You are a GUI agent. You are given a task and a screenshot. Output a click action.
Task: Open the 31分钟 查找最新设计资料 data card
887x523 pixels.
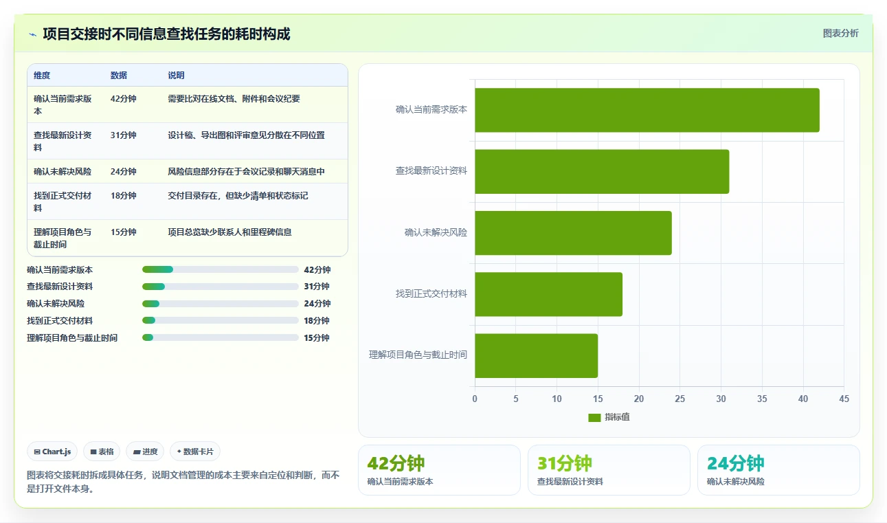coord(609,470)
